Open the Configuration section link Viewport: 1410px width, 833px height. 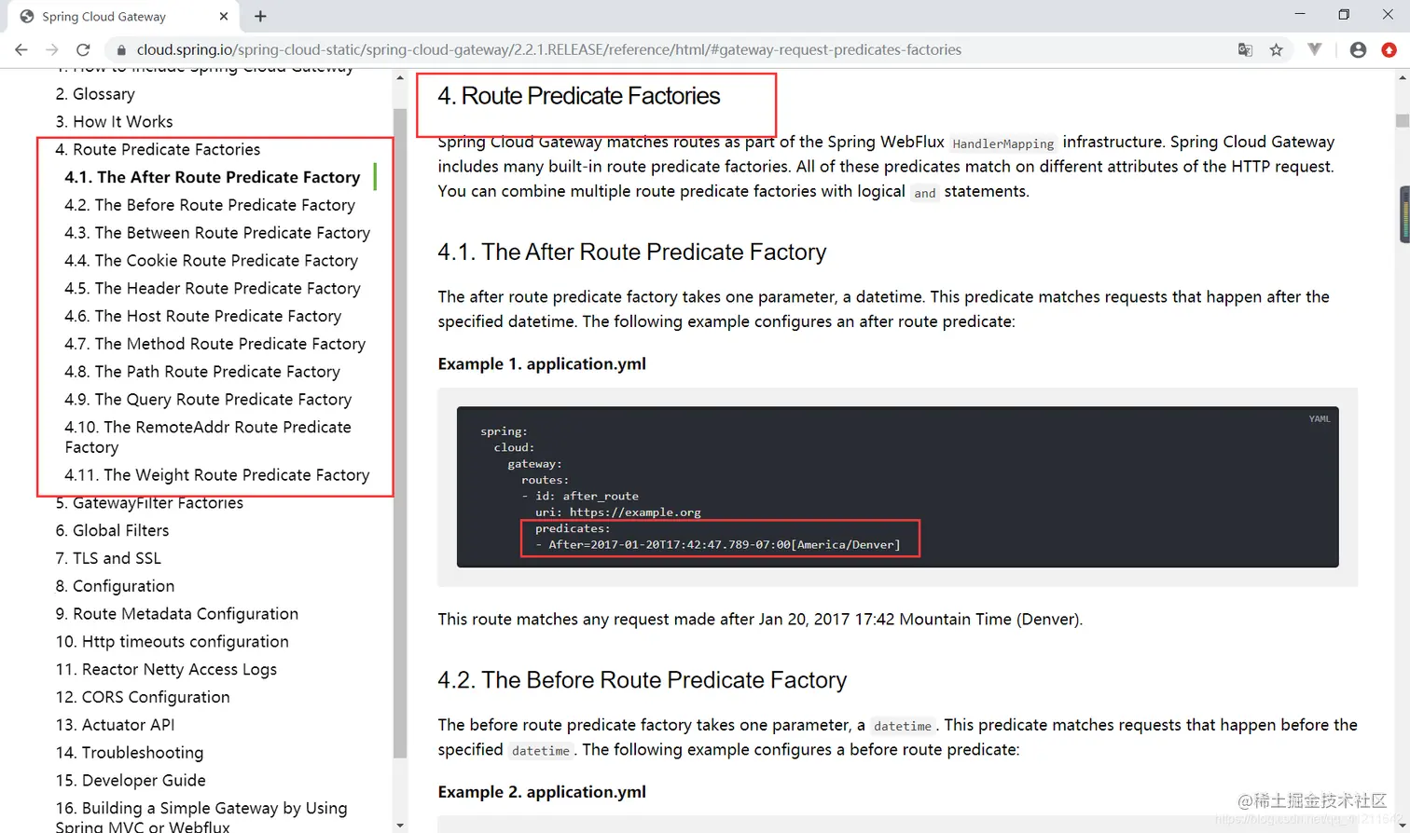click(115, 586)
